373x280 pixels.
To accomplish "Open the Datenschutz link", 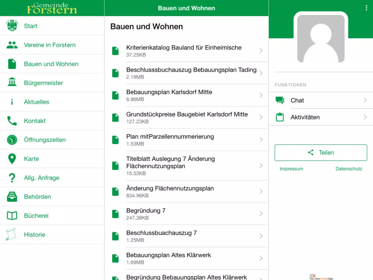I will (349, 169).
